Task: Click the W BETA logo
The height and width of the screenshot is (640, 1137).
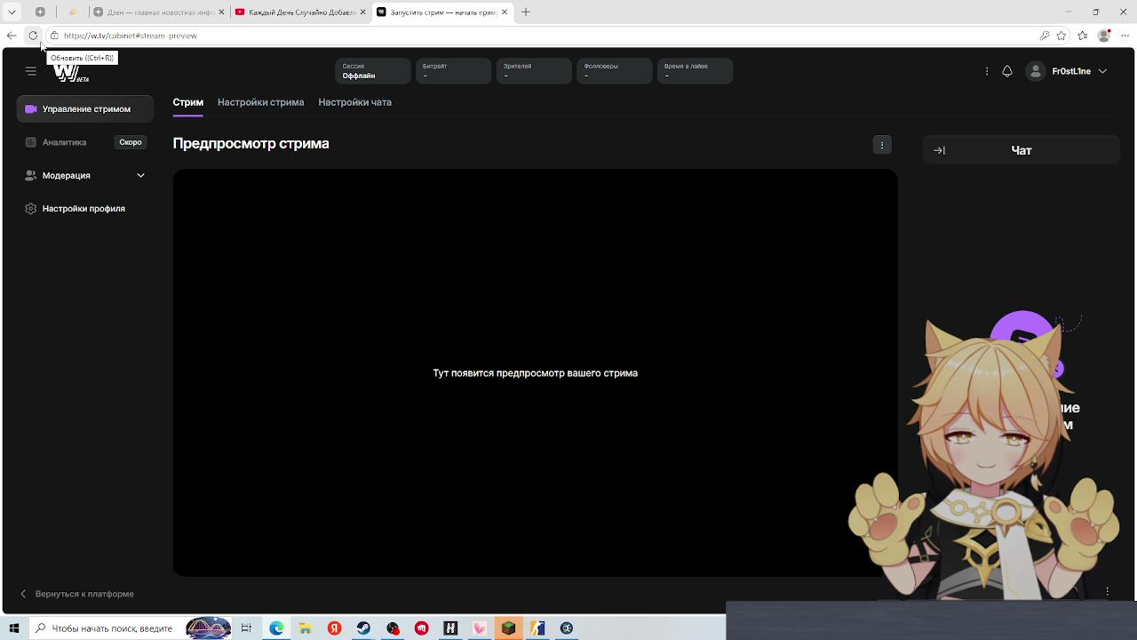Action: [x=71, y=73]
